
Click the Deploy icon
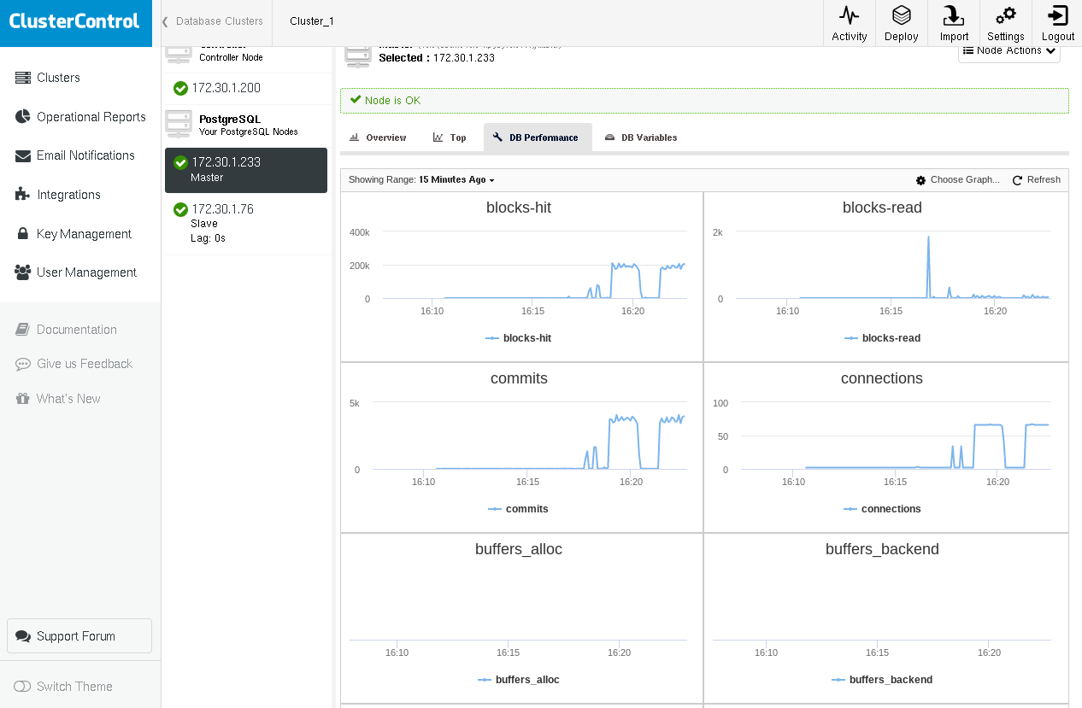coord(901,23)
